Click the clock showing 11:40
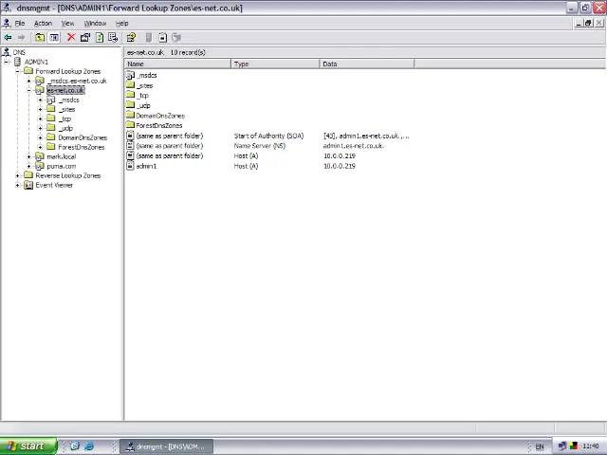Image resolution: width=607 pixels, height=455 pixels. coord(591,446)
